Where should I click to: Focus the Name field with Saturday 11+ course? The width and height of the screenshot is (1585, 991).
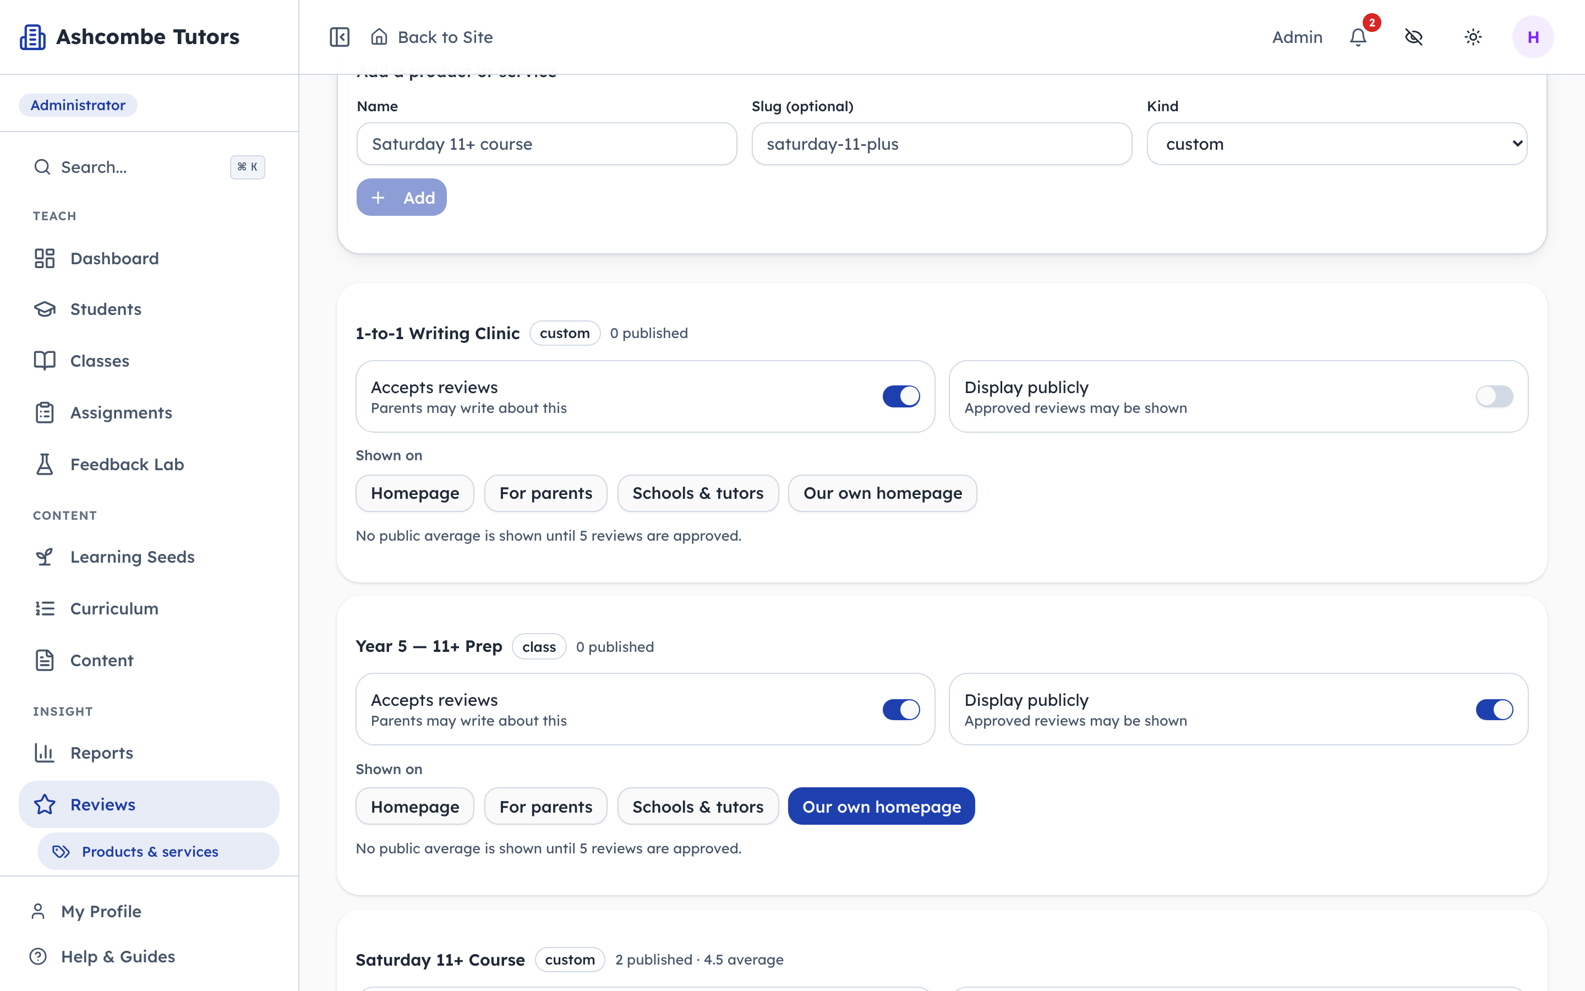546,144
